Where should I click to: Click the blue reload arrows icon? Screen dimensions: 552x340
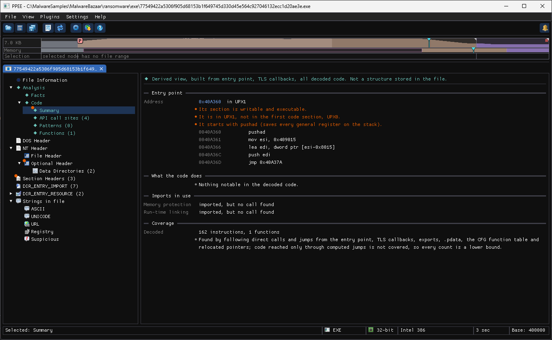click(x=60, y=28)
